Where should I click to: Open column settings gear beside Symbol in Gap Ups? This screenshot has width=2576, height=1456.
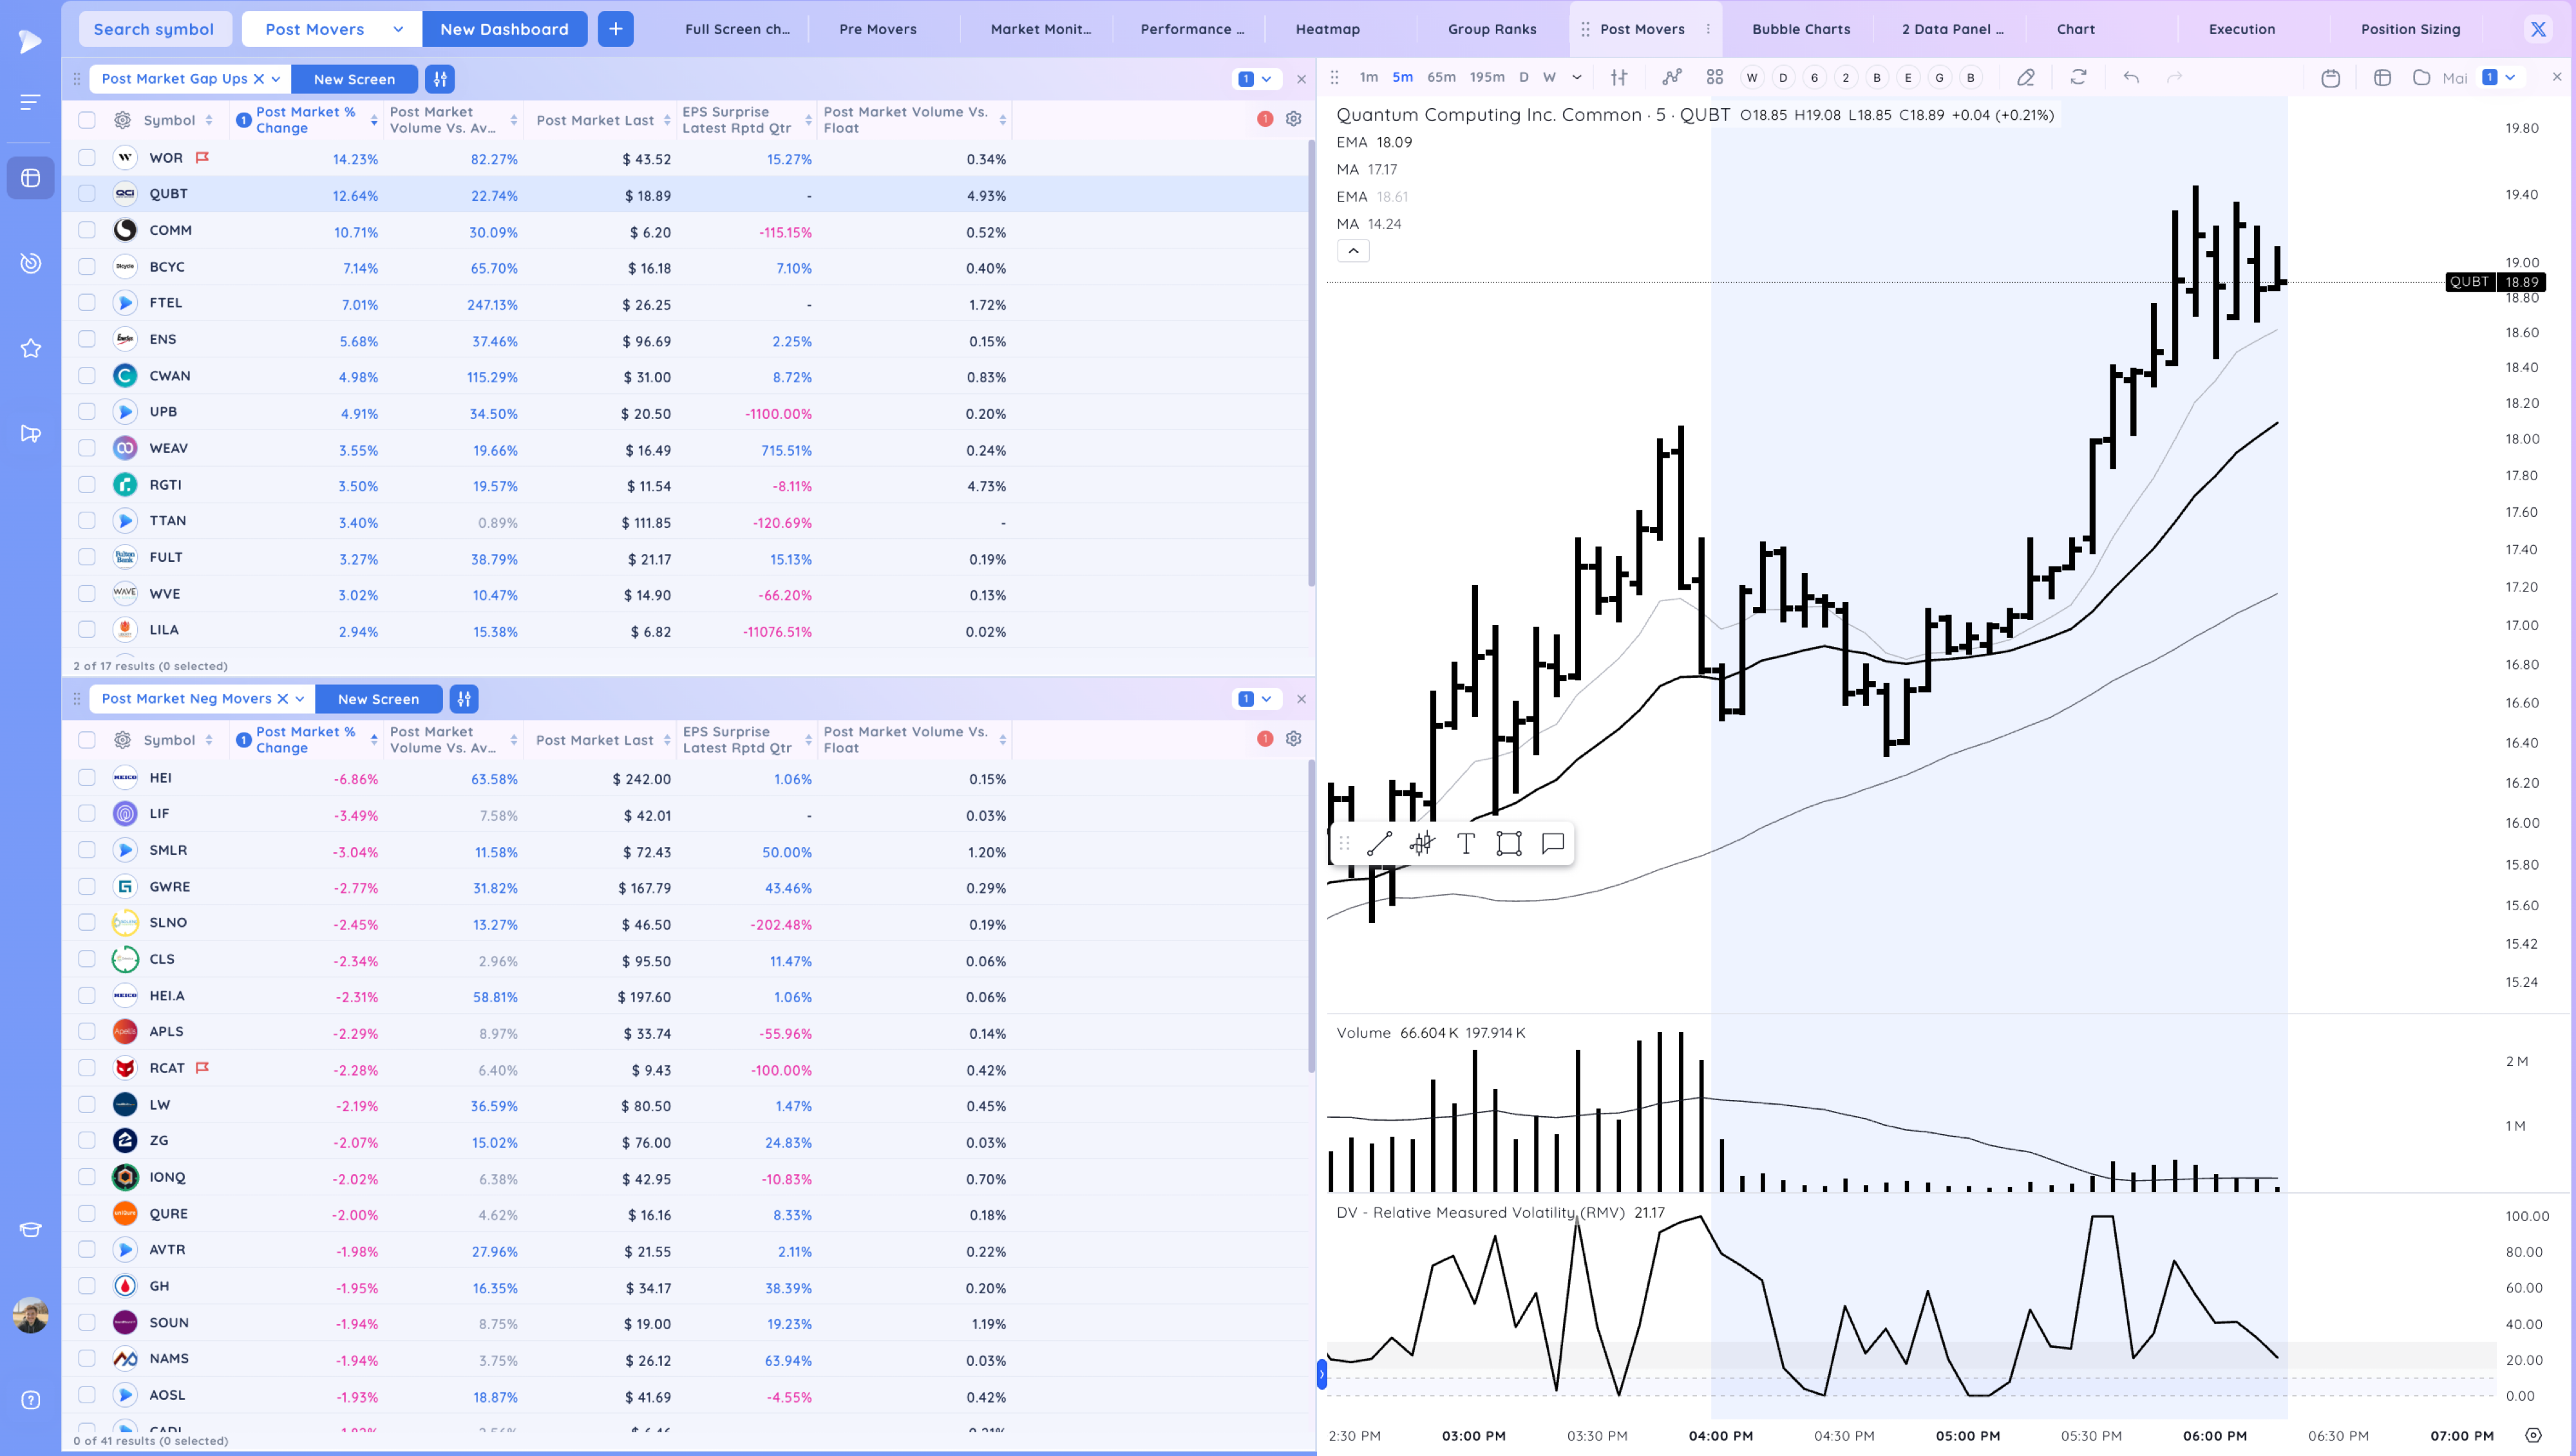coord(122,120)
